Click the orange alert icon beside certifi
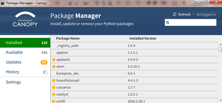The image size is (222, 103). coord(54,101)
